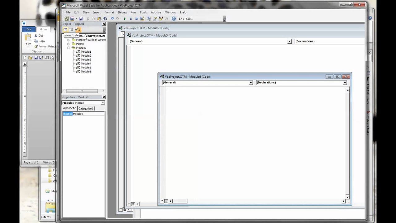Toggle Folders icon in Project pane
Screen dimensions: 396x223
pos(78,29)
